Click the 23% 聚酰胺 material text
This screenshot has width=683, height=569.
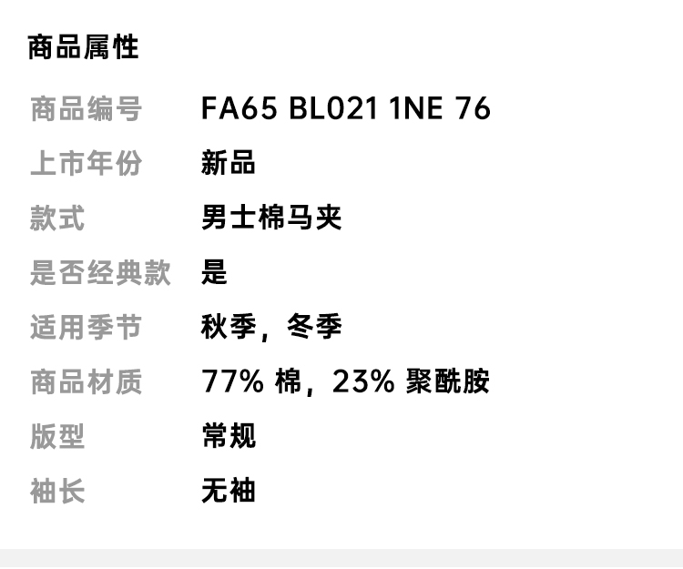[x=411, y=381]
